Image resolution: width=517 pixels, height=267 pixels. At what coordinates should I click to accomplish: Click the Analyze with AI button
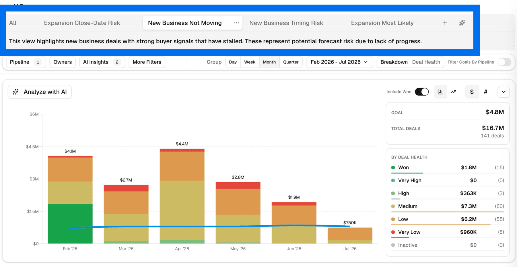40,92
